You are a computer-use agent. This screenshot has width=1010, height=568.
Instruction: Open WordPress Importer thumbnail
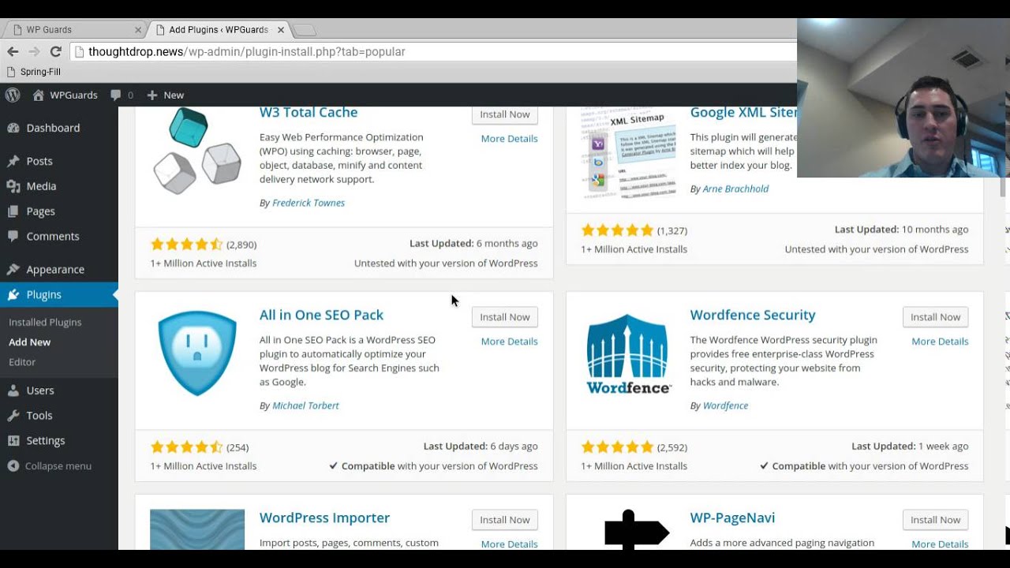[x=197, y=530]
